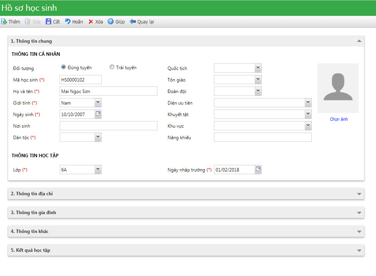The image size is (376, 276).
Task: Open the Giới tính dropdown
Action: point(98,103)
